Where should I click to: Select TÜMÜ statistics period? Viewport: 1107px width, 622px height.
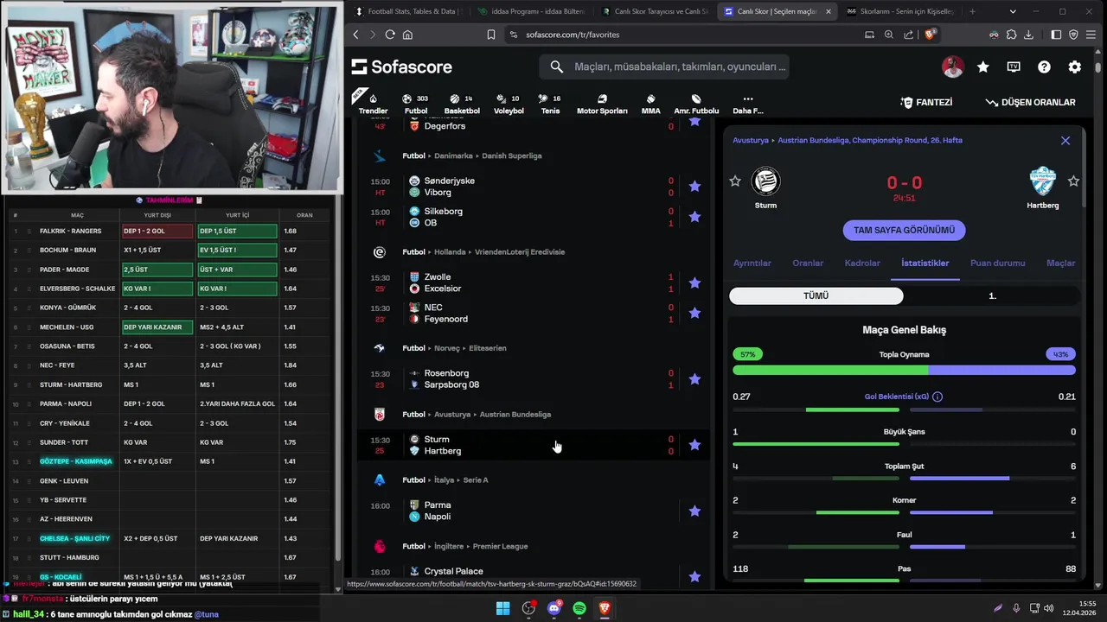coord(816,295)
